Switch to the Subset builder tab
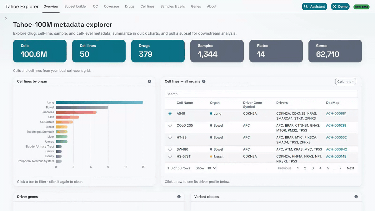This screenshot has width=375, height=211. point(76,6)
